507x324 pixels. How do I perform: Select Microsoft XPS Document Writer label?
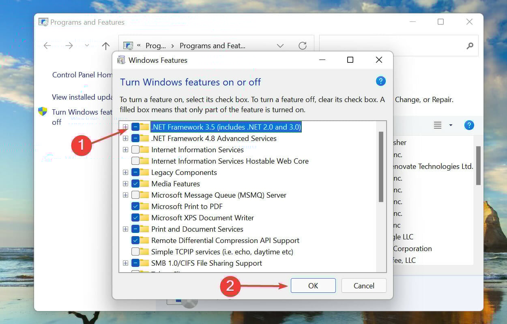[202, 217]
